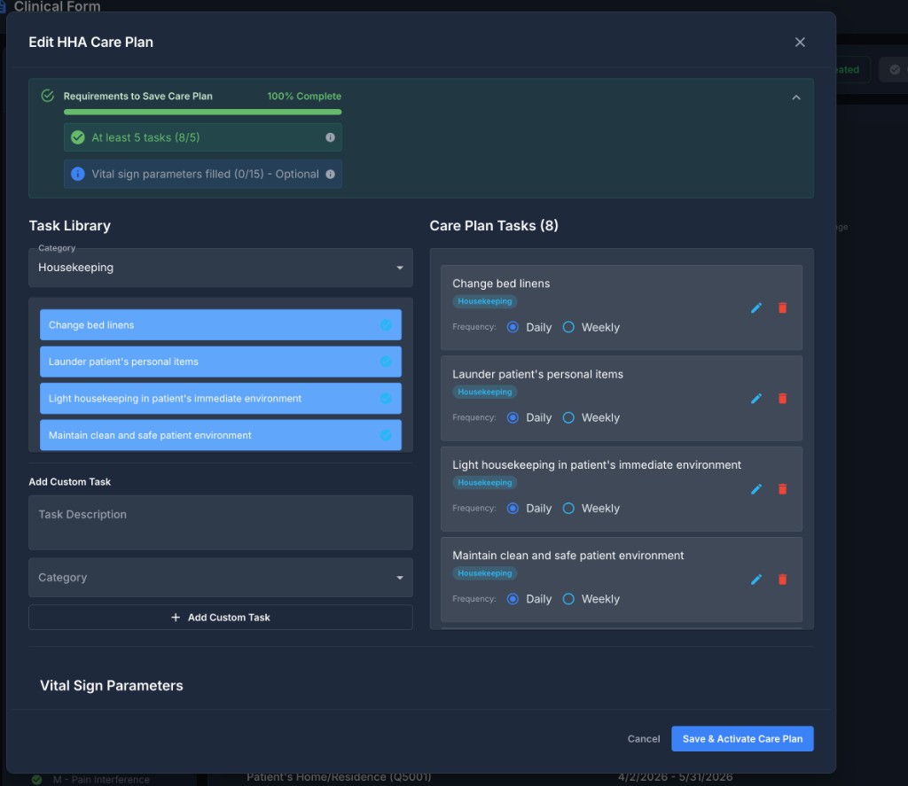Click Patient's Home/Residence (Q5001) in background page
908x786 pixels.
[x=339, y=777]
